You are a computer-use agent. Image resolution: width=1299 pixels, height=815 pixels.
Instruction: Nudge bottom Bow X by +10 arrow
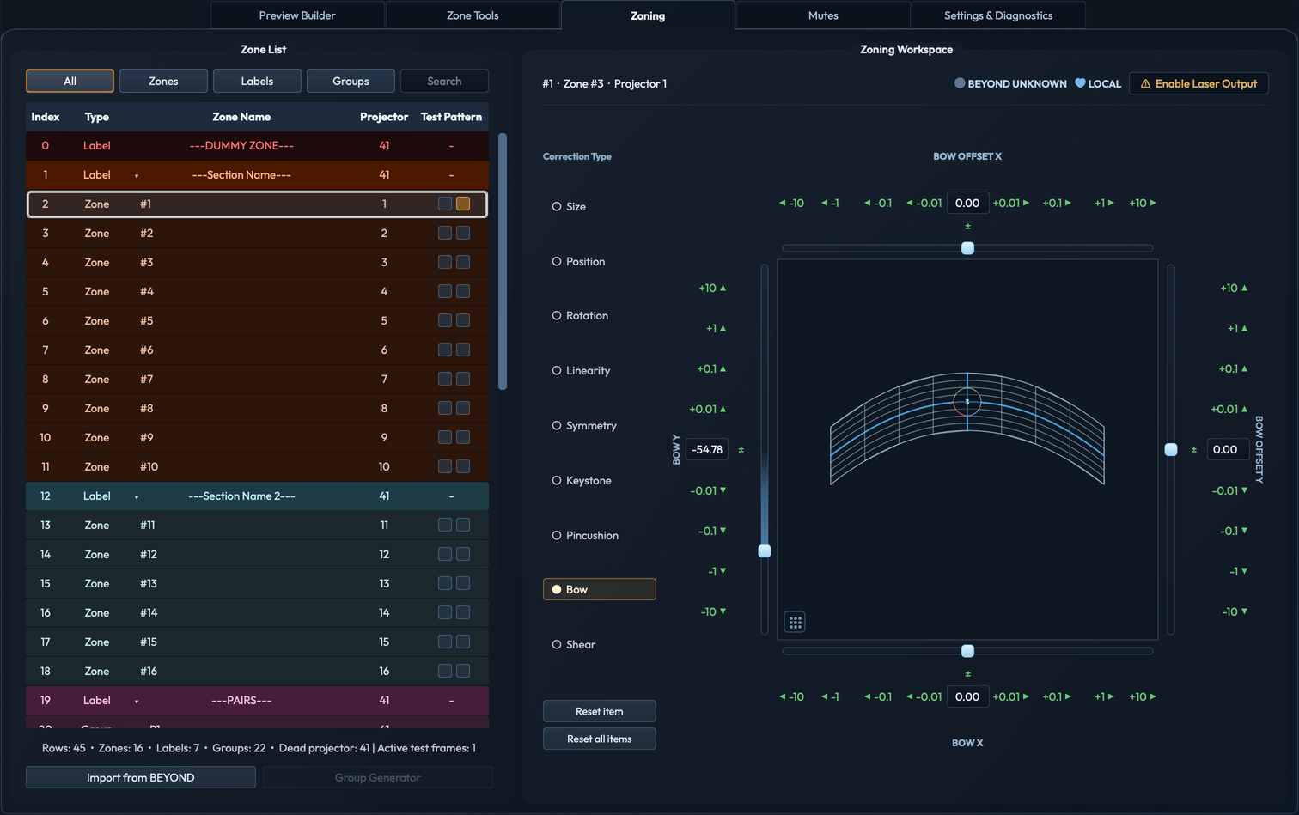pos(1143,697)
